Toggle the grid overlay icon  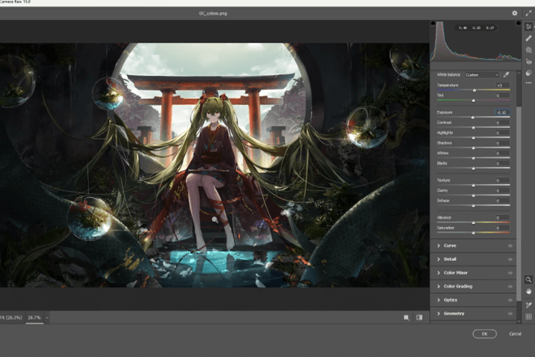tap(528, 317)
